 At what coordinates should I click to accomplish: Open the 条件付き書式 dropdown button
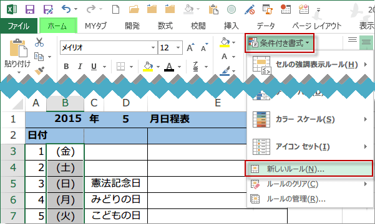(x=280, y=43)
